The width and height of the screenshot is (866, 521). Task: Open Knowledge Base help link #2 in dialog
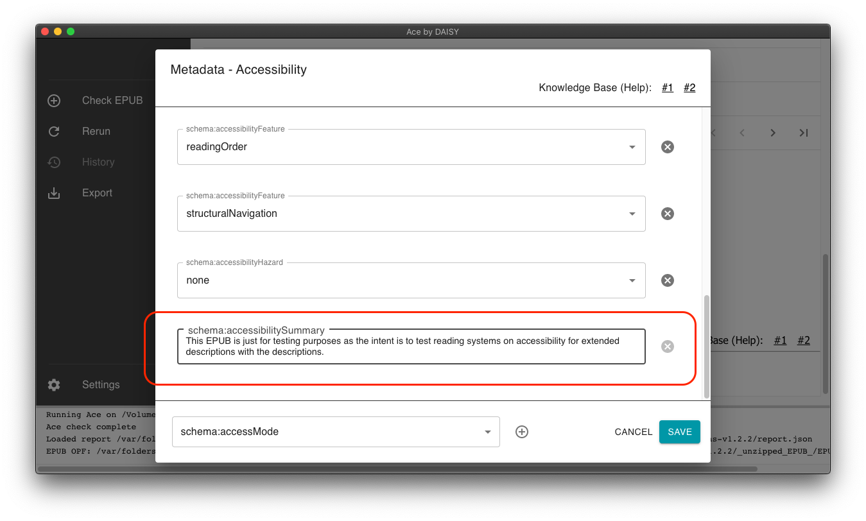tap(689, 88)
